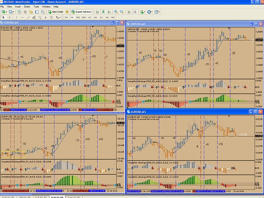Select the Fibonacci Retracement tool
The width and height of the screenshot is (264, 198).
coord(40,17)
